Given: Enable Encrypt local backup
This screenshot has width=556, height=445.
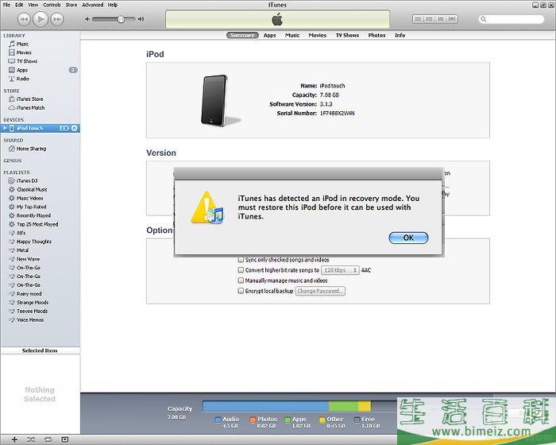Looking at the screenshot, I should [241, 291].
